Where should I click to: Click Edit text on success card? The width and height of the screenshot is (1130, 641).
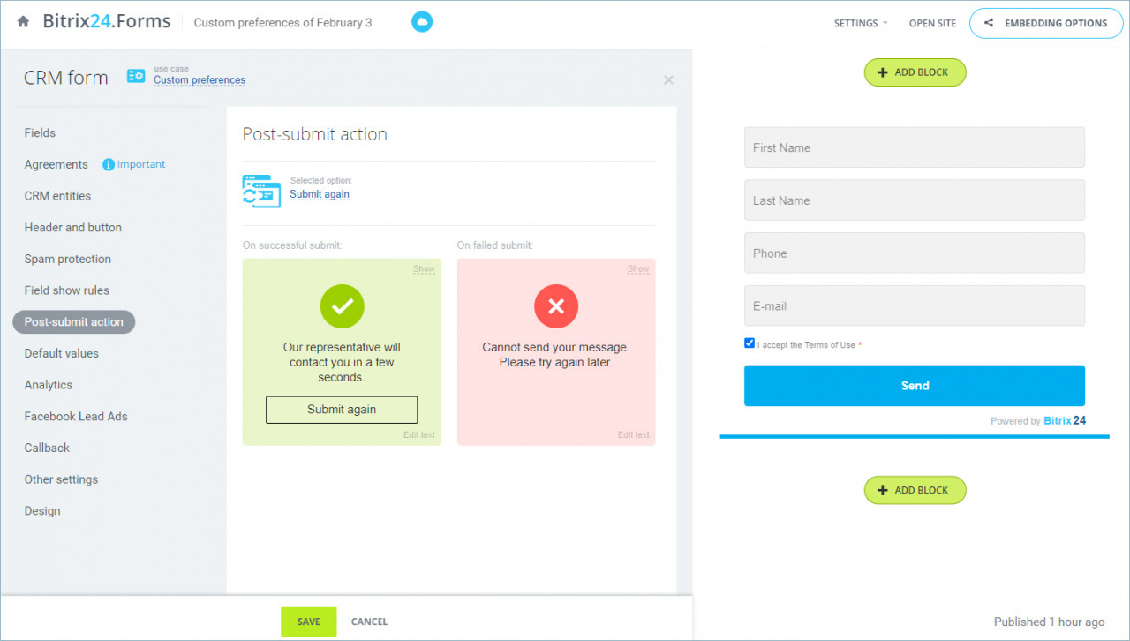click(419, 435)
